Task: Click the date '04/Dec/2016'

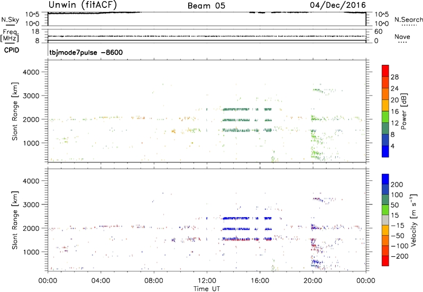Action: [x=338, y=5]
